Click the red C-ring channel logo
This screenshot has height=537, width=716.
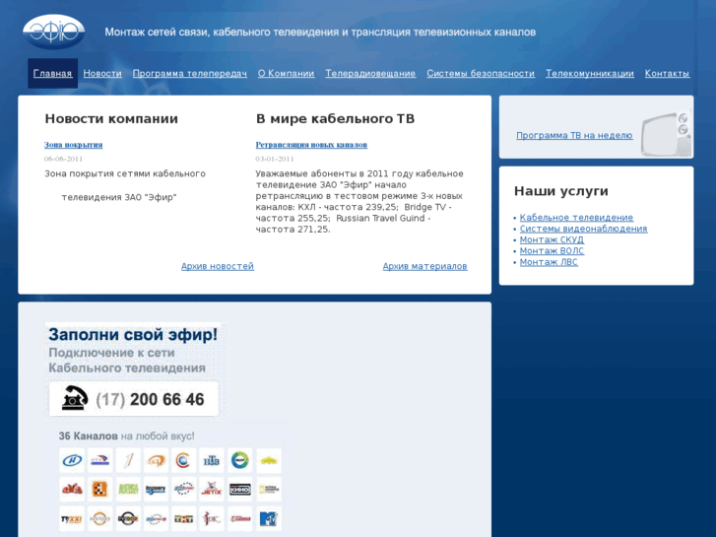click(183, 460)
